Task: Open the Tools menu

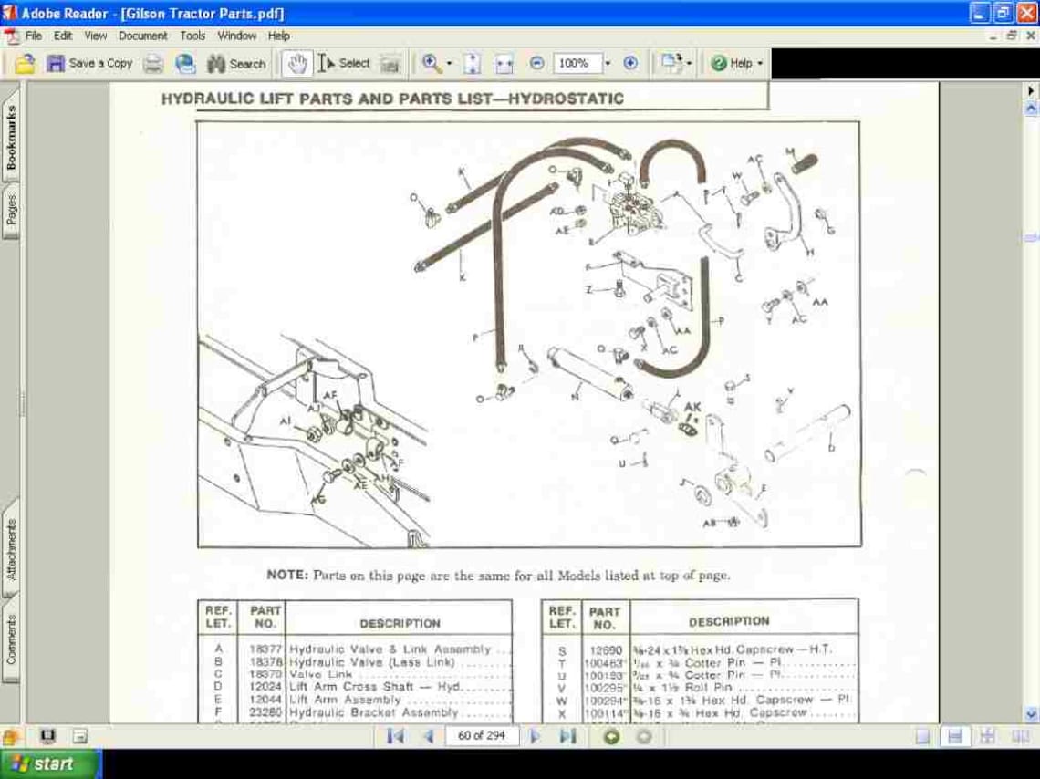Action: (192, 36)
